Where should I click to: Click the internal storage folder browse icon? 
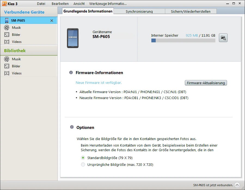pyautogui.click(x=223, y=38)
